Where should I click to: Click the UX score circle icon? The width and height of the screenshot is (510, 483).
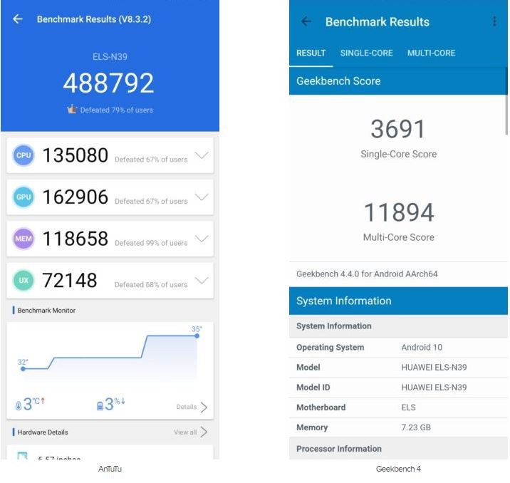coord(24,280)
